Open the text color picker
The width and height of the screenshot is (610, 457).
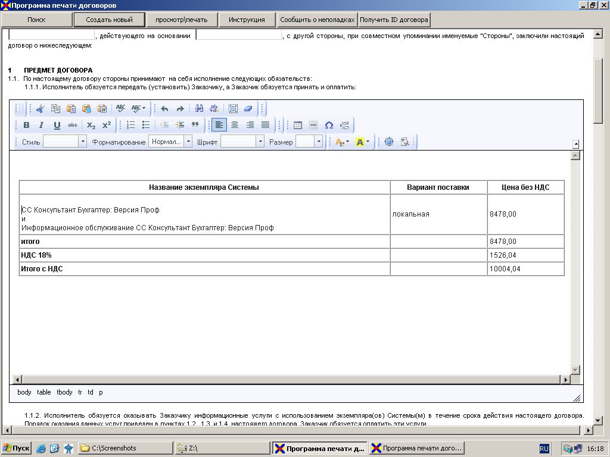(x=342, y=142)
